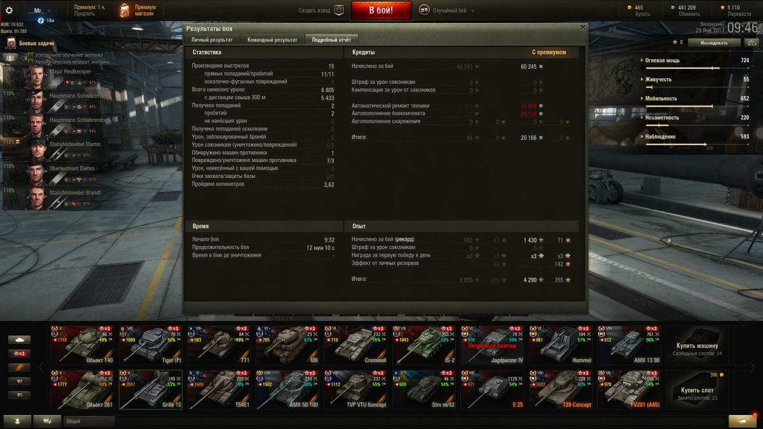Click Пройдено километров statistic row
Image resolution: width=763 pixels, height=429 pixels.
pyautogui.click(x=263, y=184)
